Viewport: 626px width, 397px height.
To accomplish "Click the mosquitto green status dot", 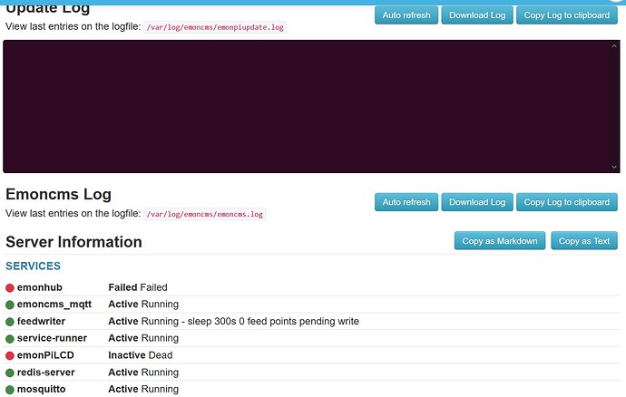I will pos(10,390).
